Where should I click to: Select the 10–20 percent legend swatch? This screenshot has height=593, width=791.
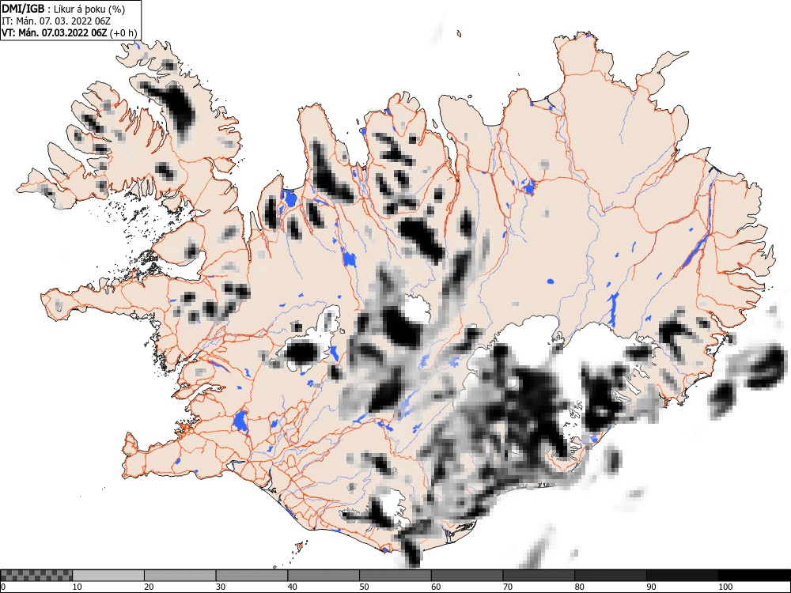pos(108,576)
